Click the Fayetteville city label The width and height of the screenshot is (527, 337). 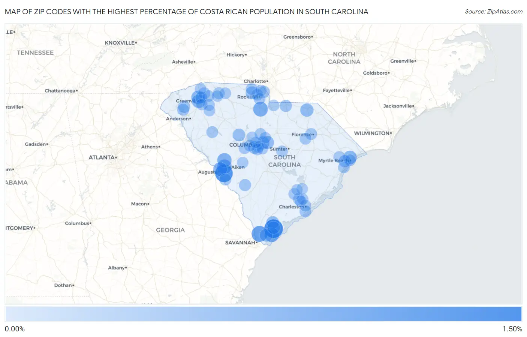337,90
